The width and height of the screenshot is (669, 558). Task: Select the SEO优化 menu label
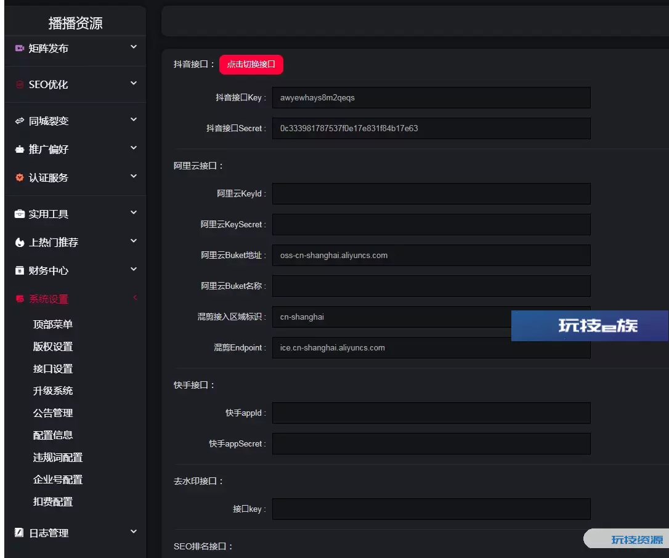pos(48,84)
